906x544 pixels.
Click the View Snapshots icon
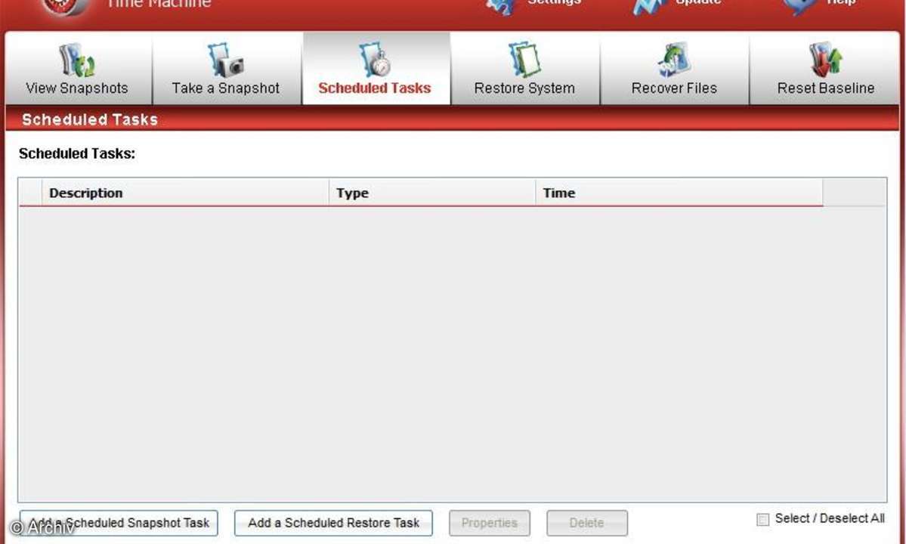pos(76,60)
